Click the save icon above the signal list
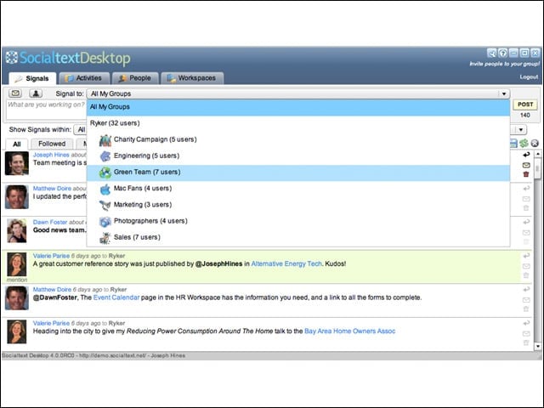 click(513, 143)
